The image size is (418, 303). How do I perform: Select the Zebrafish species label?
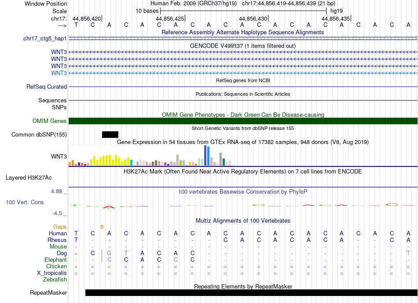click(55, 279)
